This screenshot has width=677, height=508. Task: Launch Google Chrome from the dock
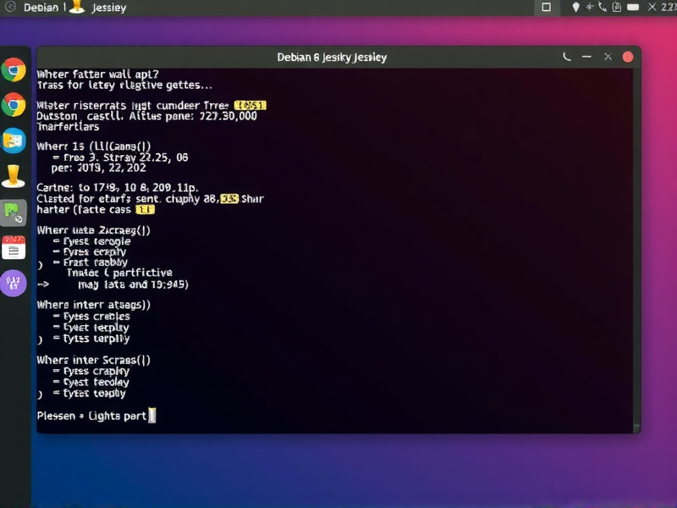(15, 70)
